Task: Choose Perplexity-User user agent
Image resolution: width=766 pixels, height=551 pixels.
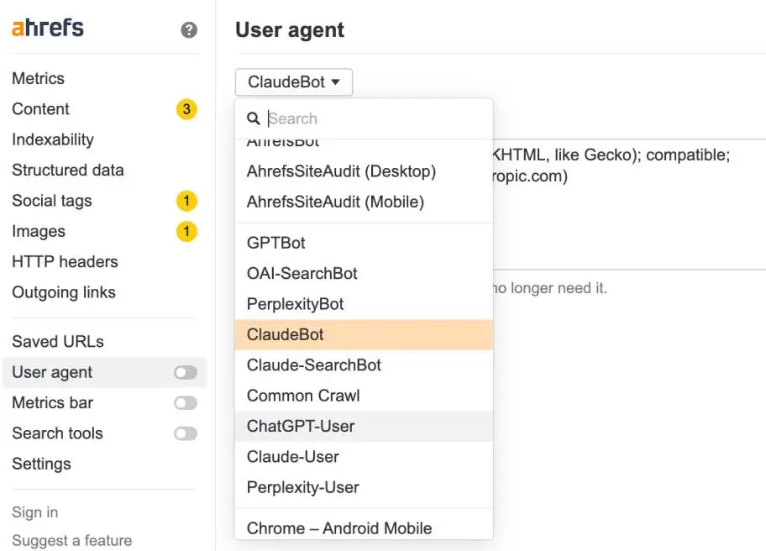Action: 364,487
